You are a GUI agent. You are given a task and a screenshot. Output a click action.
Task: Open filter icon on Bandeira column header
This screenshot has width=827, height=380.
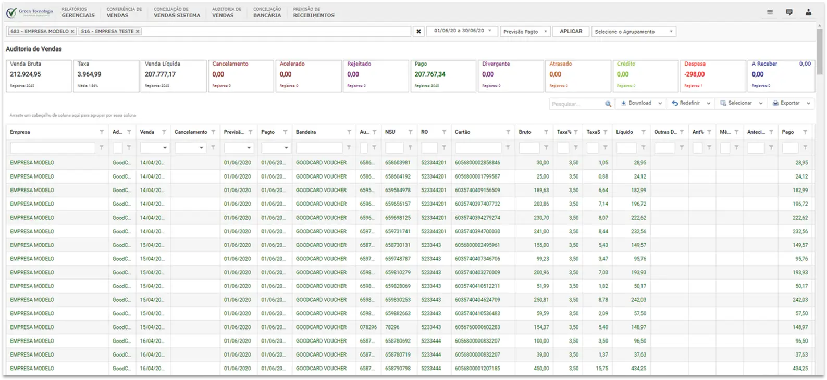click(x=349, y=132)
